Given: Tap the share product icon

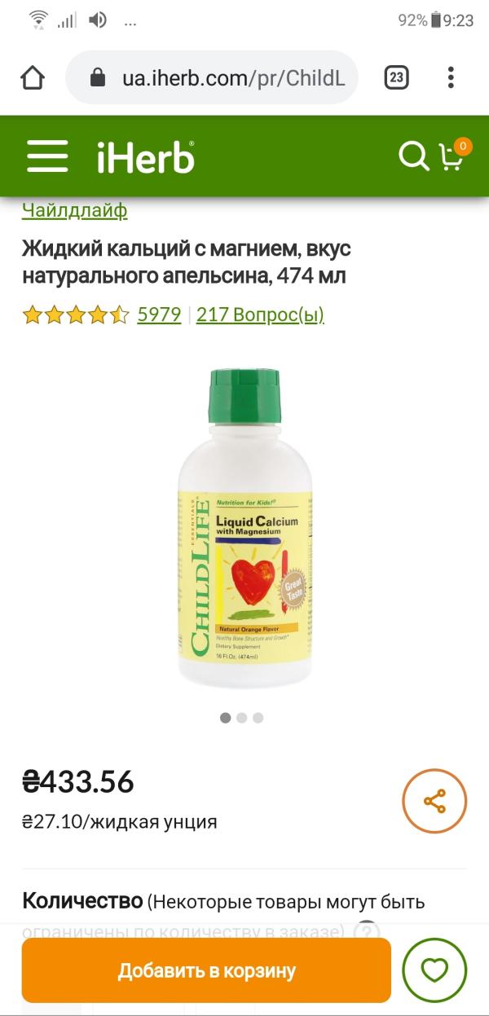Looking at the screenshot, I should click(434, 801).
